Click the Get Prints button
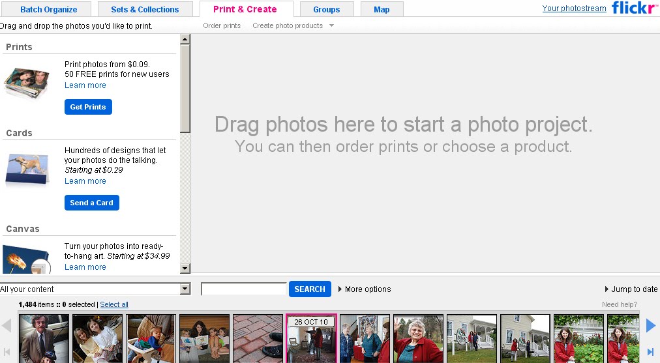Image resolution: width=660 pixels, height=363 pixels. pos(88,107)
